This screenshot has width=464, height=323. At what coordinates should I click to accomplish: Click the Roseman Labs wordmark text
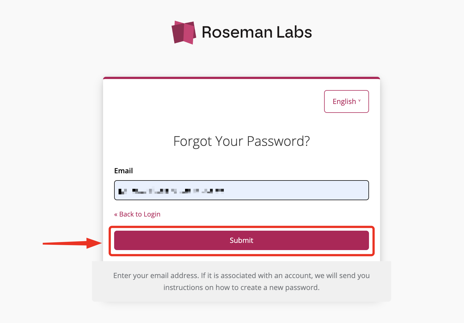point(257,32)
